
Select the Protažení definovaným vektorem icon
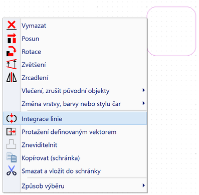[x=12, y=132]
